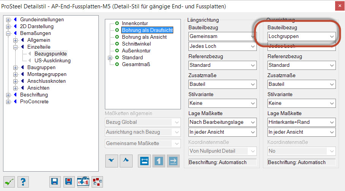The height and width of the screenshot is (191, 345).
Task: Open help with the question mark icon
Action: [x=23, y=182]
